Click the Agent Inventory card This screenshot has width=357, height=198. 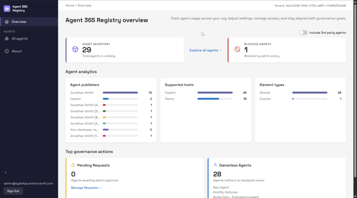125,50
